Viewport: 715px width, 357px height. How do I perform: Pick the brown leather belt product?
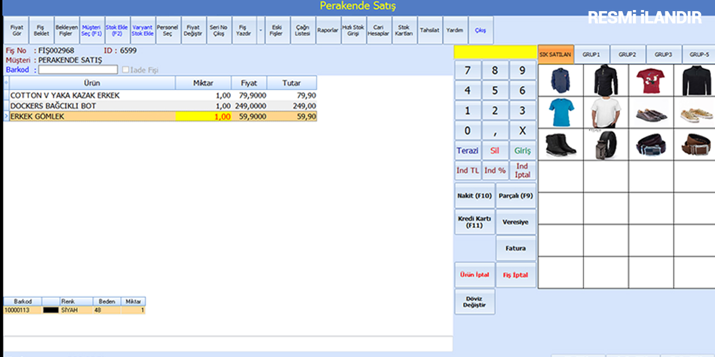click(x=696, y=145)
